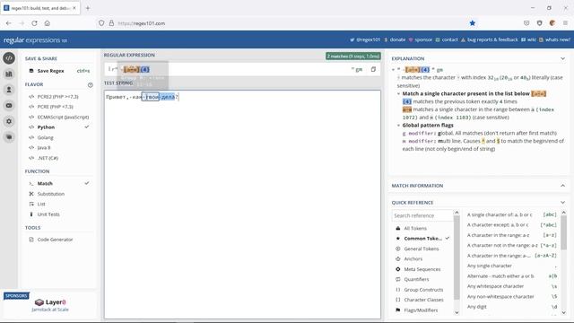Insert 'Any whitespace character' token
The image size is (574, 323).
pyautogui.click(x=512, y=286)
